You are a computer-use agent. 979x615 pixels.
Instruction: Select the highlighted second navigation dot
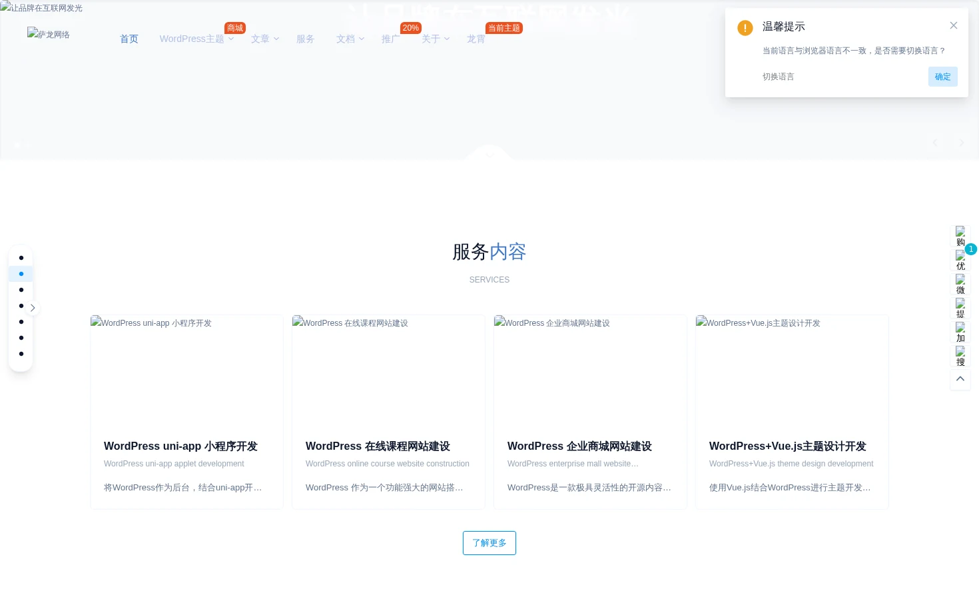(x=21, y=274)
